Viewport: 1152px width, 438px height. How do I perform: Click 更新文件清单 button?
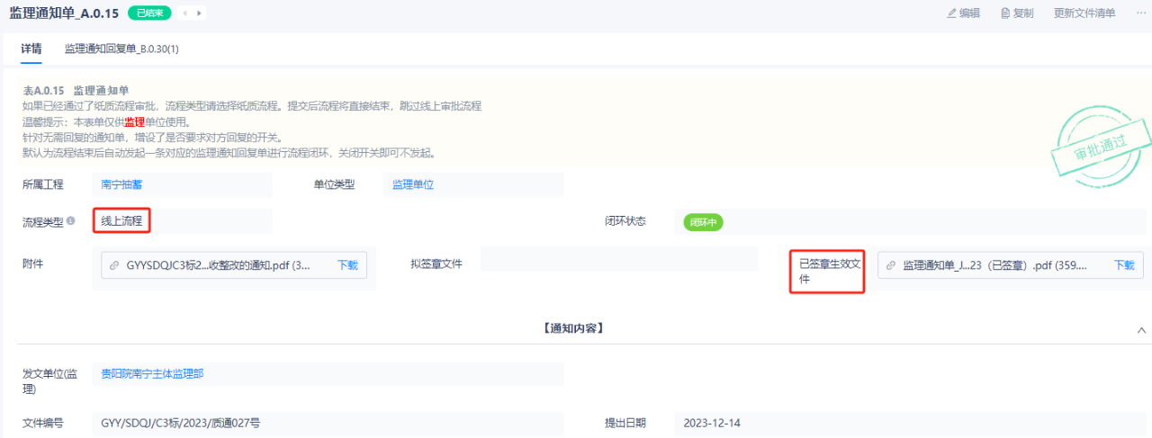(x=1084, y=13)
